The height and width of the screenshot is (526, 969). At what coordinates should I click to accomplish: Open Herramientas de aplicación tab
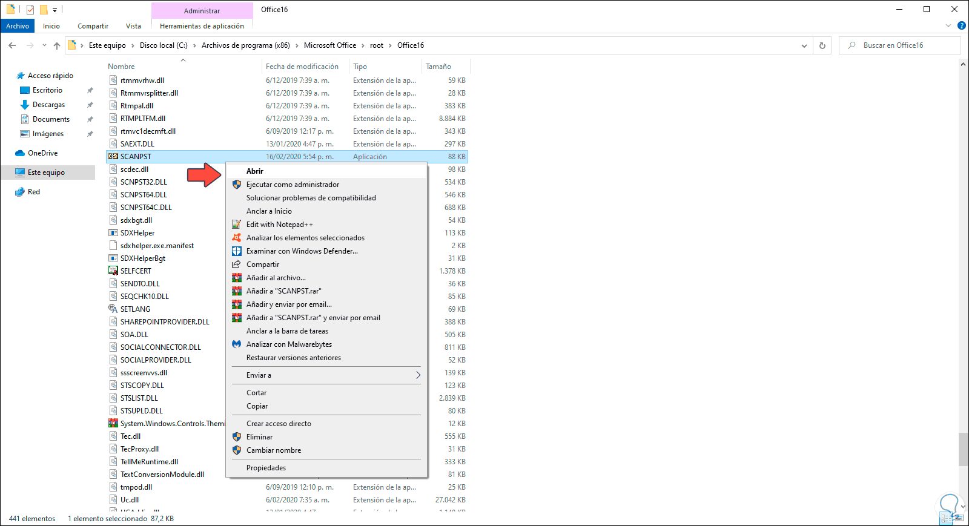pyautogui.click(x=202, y=26)
